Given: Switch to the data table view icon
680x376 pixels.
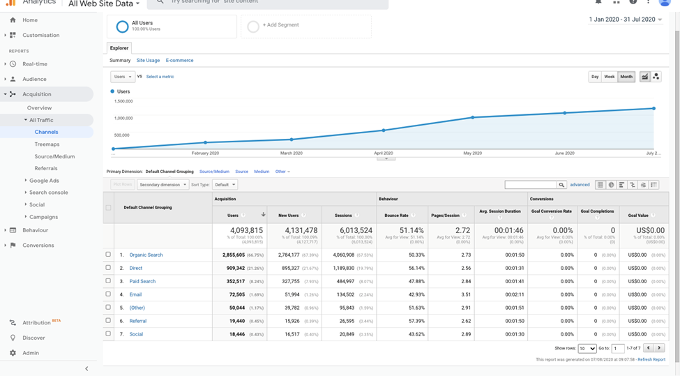Looking at the screenshot, I should coord(600,185).
